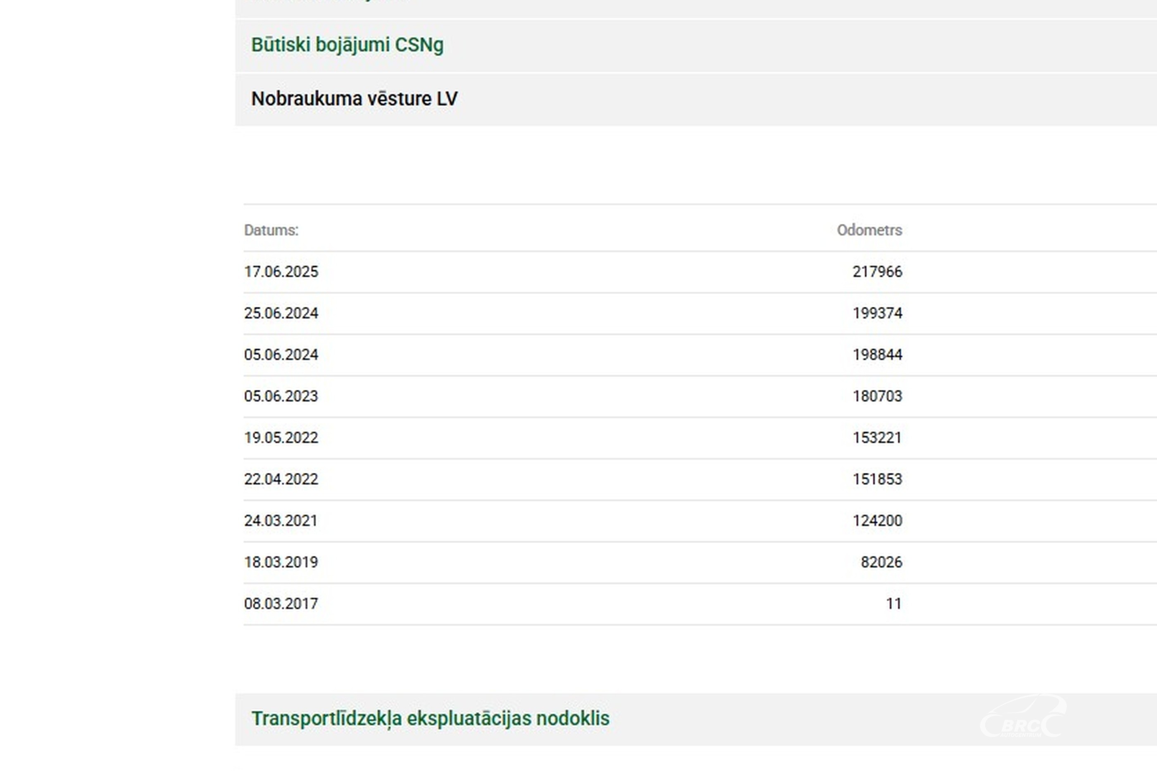Click the odometer reading 124200
Image resolution: width=1157 pixels, height=771 pixels.
click(x=877, y=521)
